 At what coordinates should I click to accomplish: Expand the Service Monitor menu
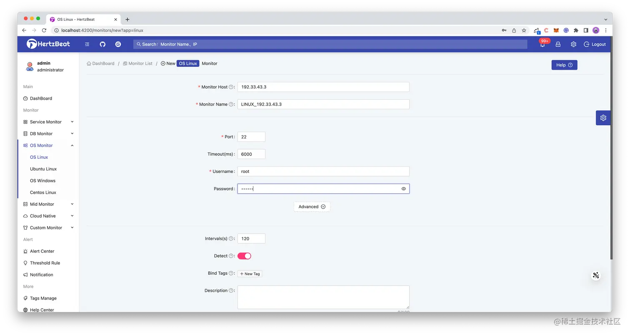pyautogui.click(x=48, y=122)
